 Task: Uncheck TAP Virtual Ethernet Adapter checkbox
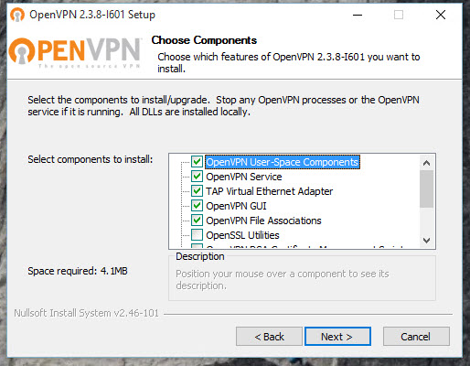pos(197,191)
